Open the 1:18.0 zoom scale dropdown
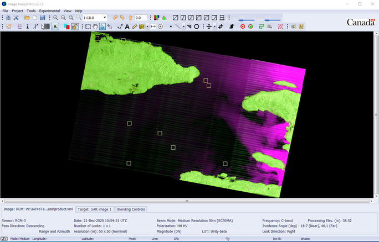379x242 pixels. pos(105,18)
